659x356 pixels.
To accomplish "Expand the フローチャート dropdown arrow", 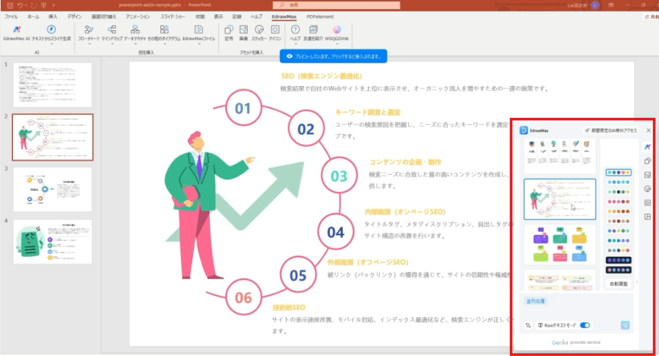I will tap(89, 44).
